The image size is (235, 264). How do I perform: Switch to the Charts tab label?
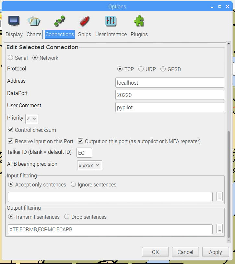[x=34, y=34]
